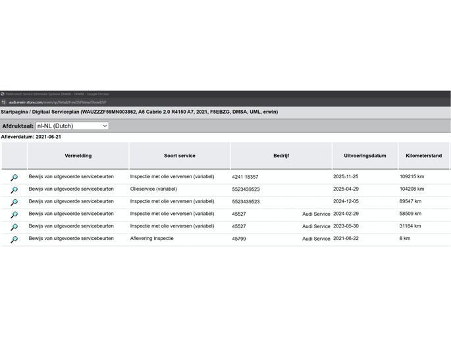Open magnifier for the 2025-04-29 Olieservice entry
This screenshot has width=451, height=338.
[x=14, y=190]
